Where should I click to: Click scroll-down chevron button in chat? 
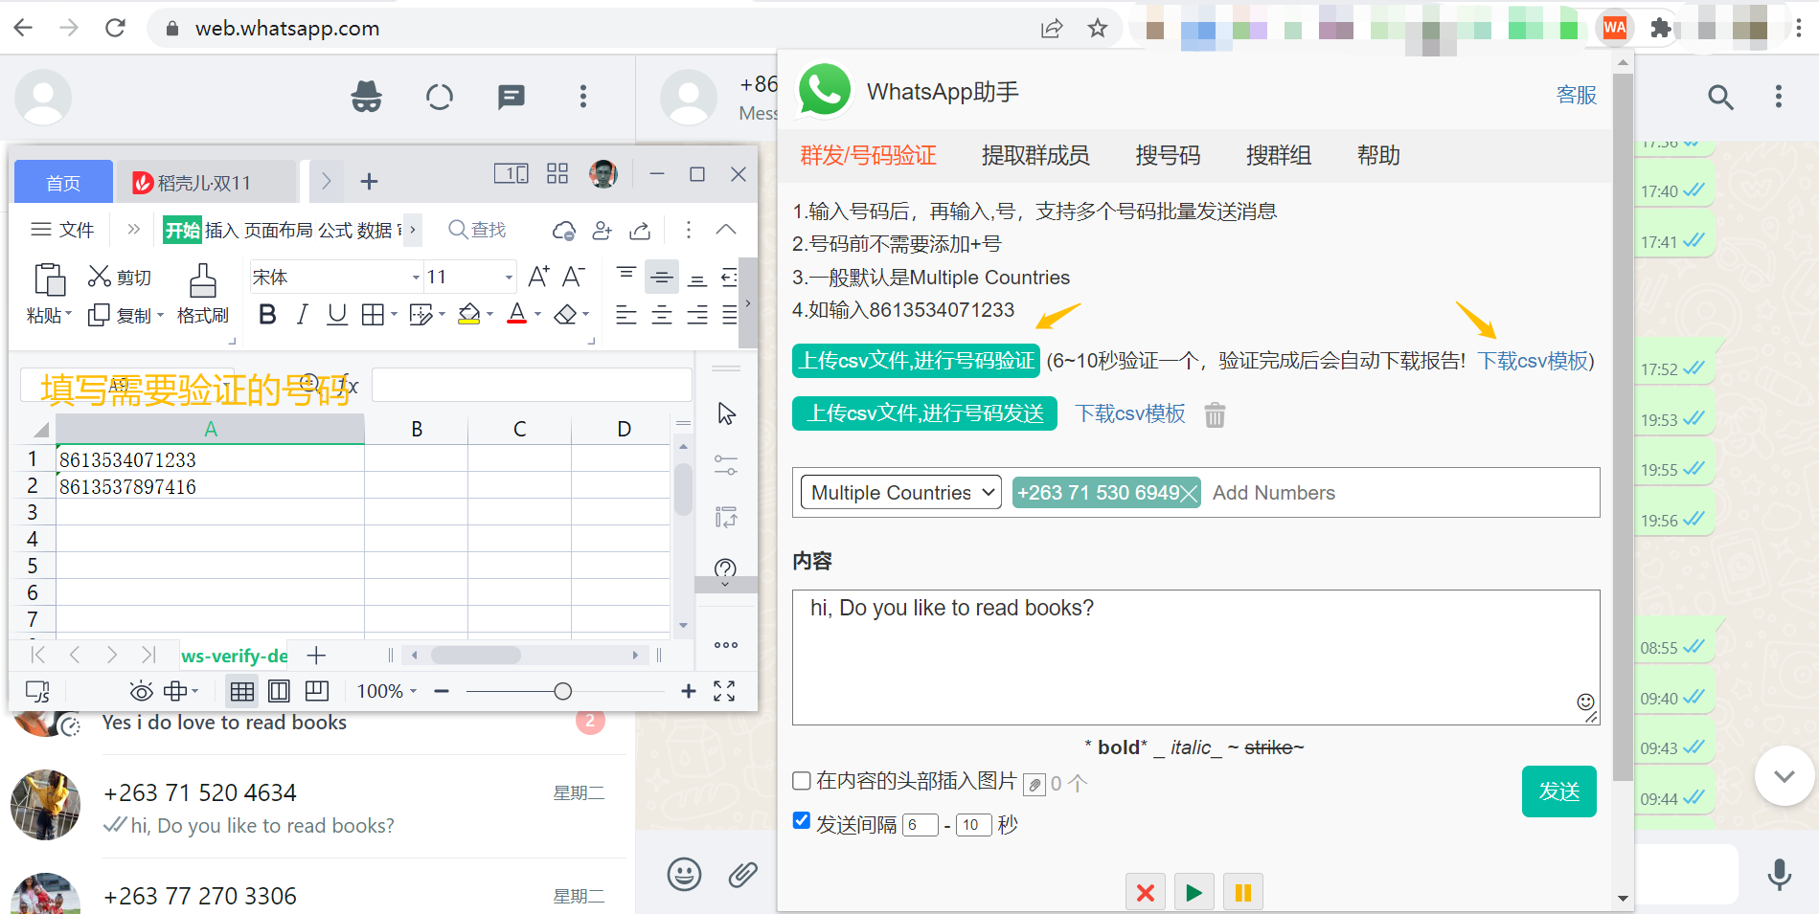click(x=1784, y=776)
